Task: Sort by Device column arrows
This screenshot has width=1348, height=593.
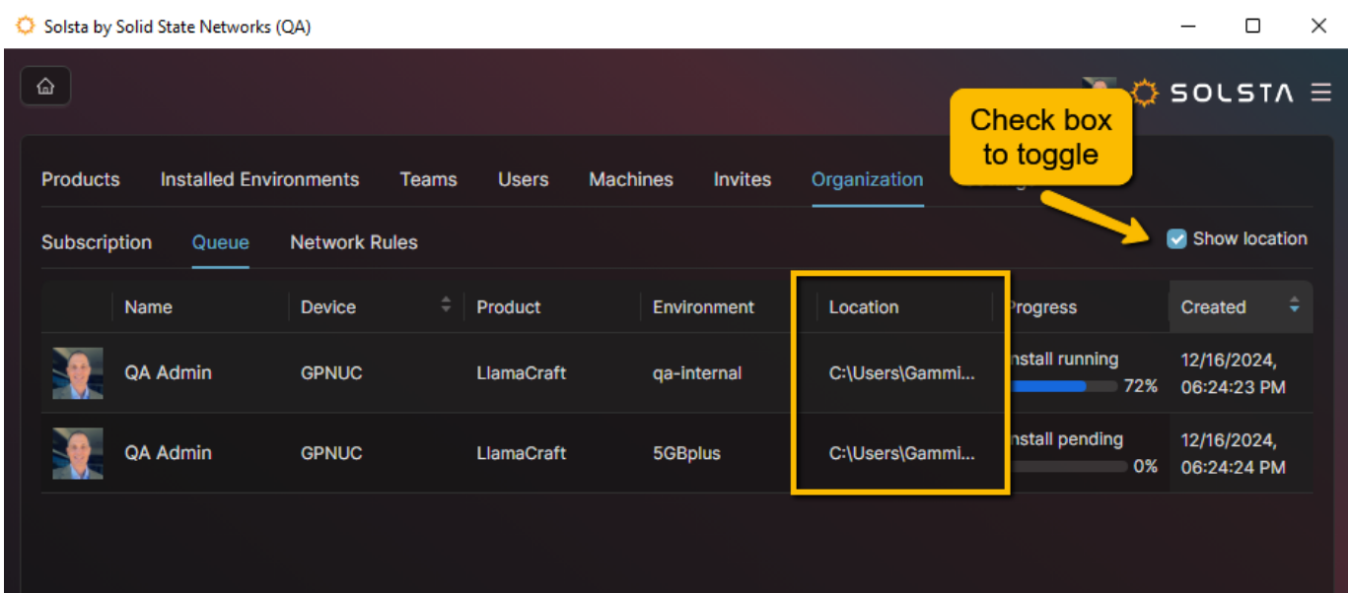Action: click(446, 304)
